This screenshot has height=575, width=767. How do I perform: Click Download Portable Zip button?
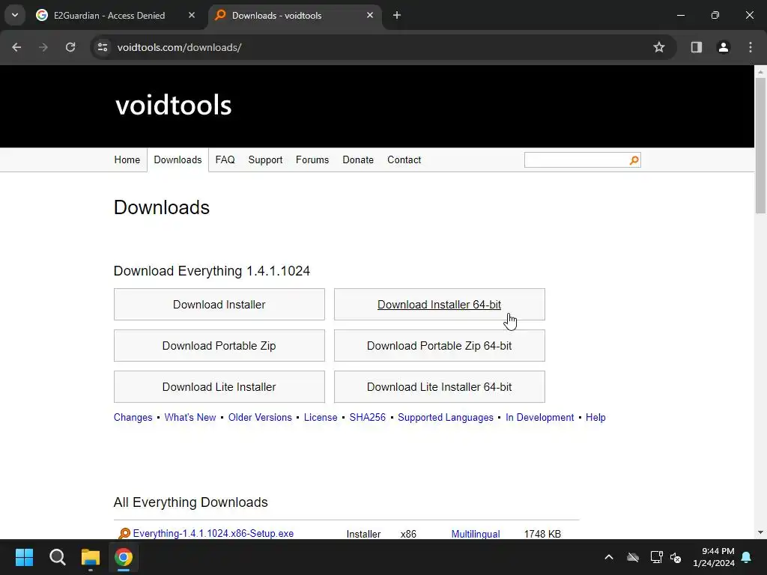219,346
